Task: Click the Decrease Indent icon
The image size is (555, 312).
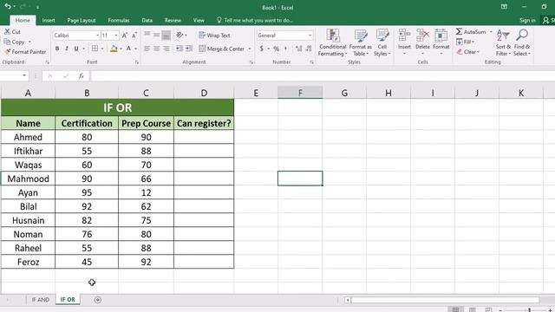Action: point(180,49)
